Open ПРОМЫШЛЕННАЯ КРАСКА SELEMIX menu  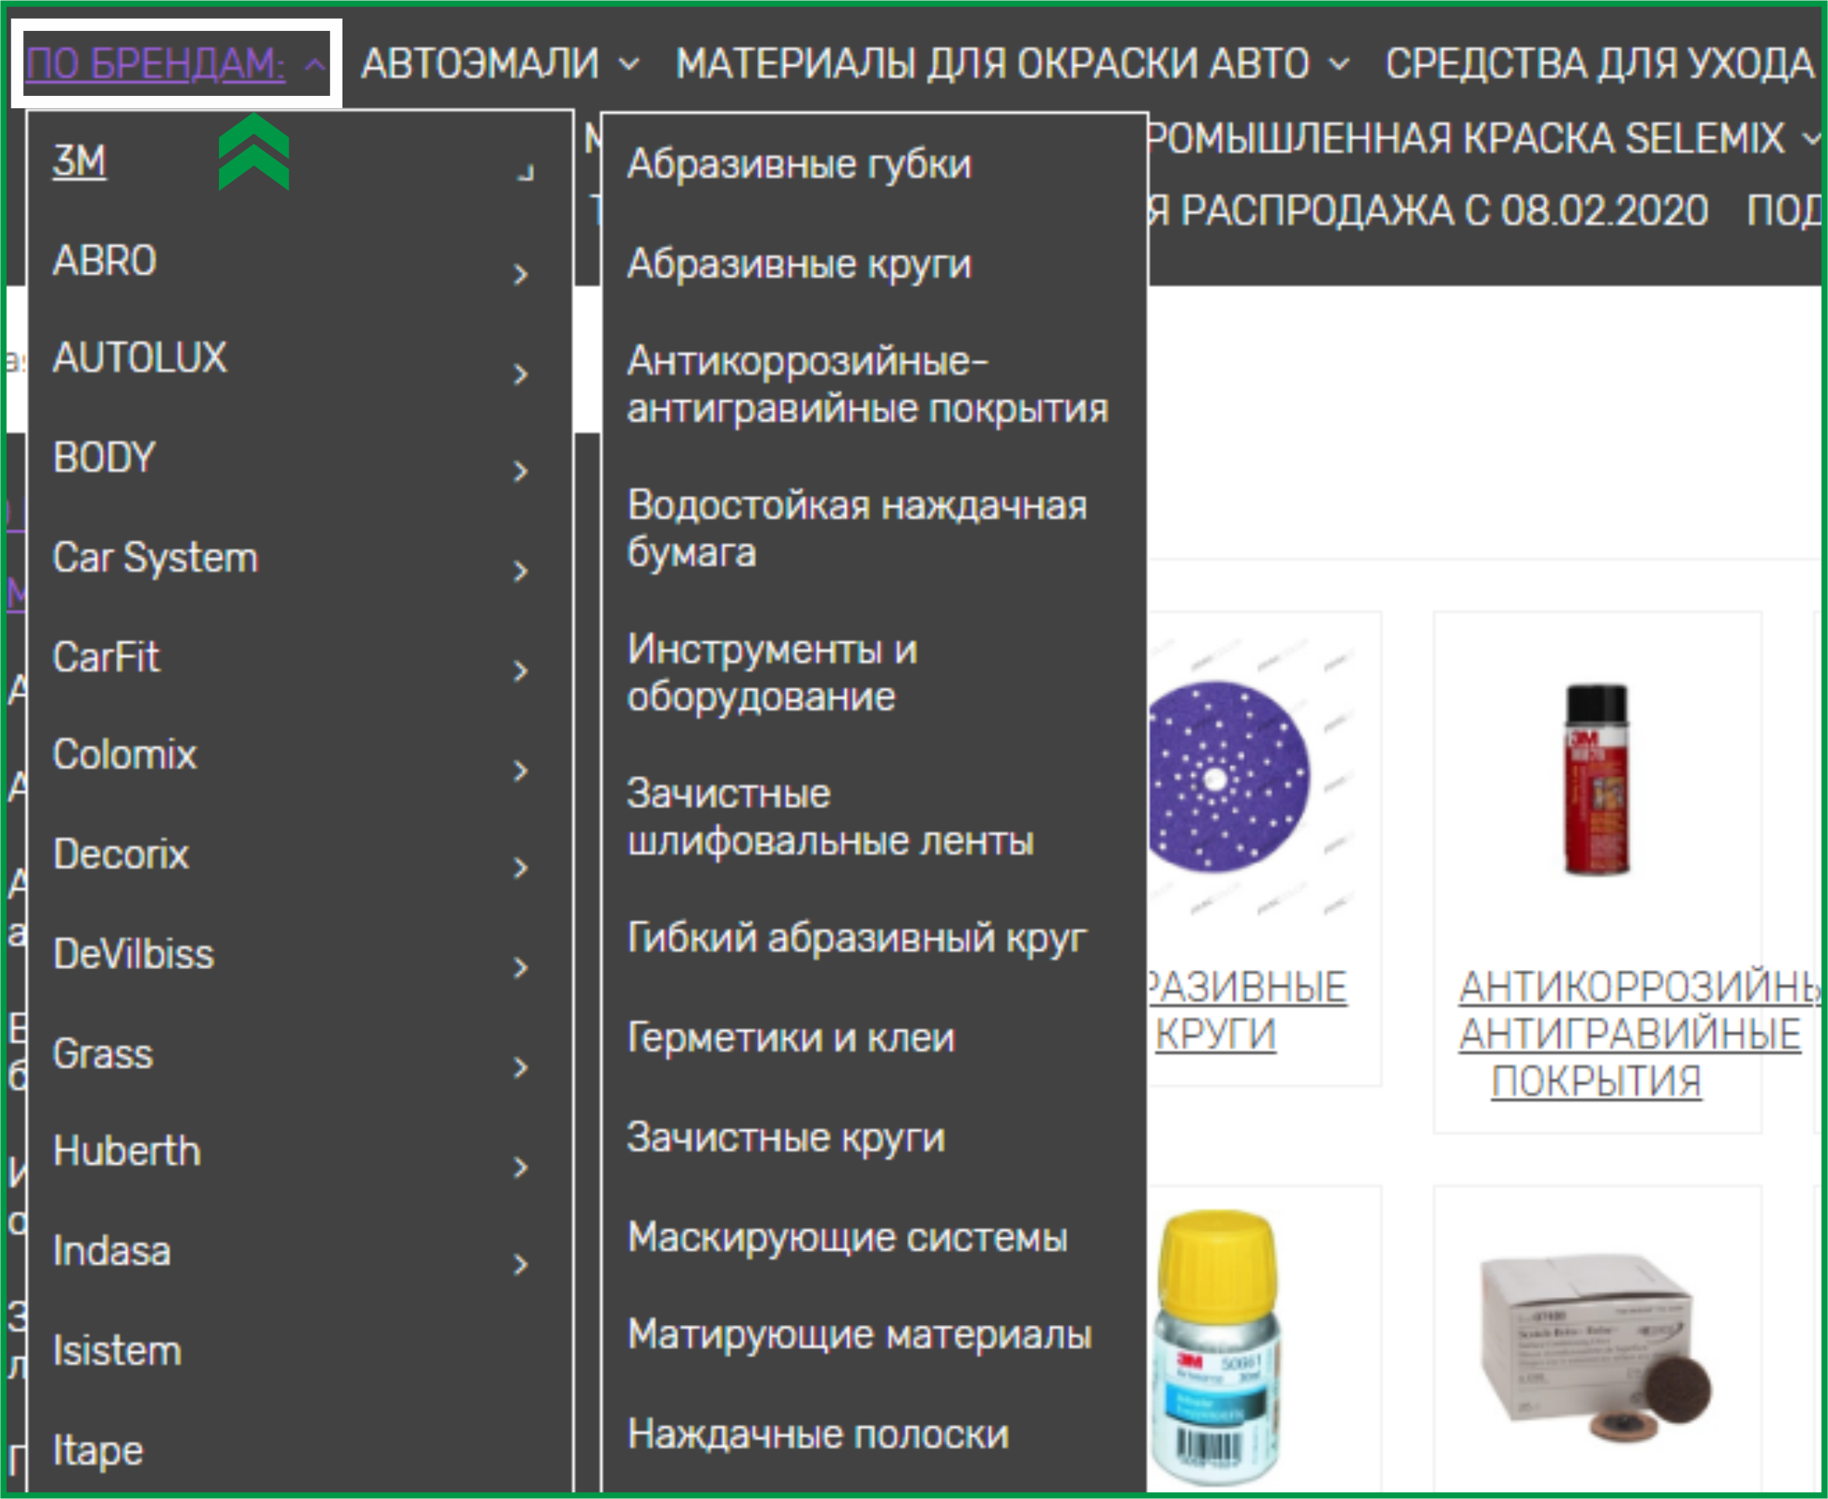tap(1485, 138)
